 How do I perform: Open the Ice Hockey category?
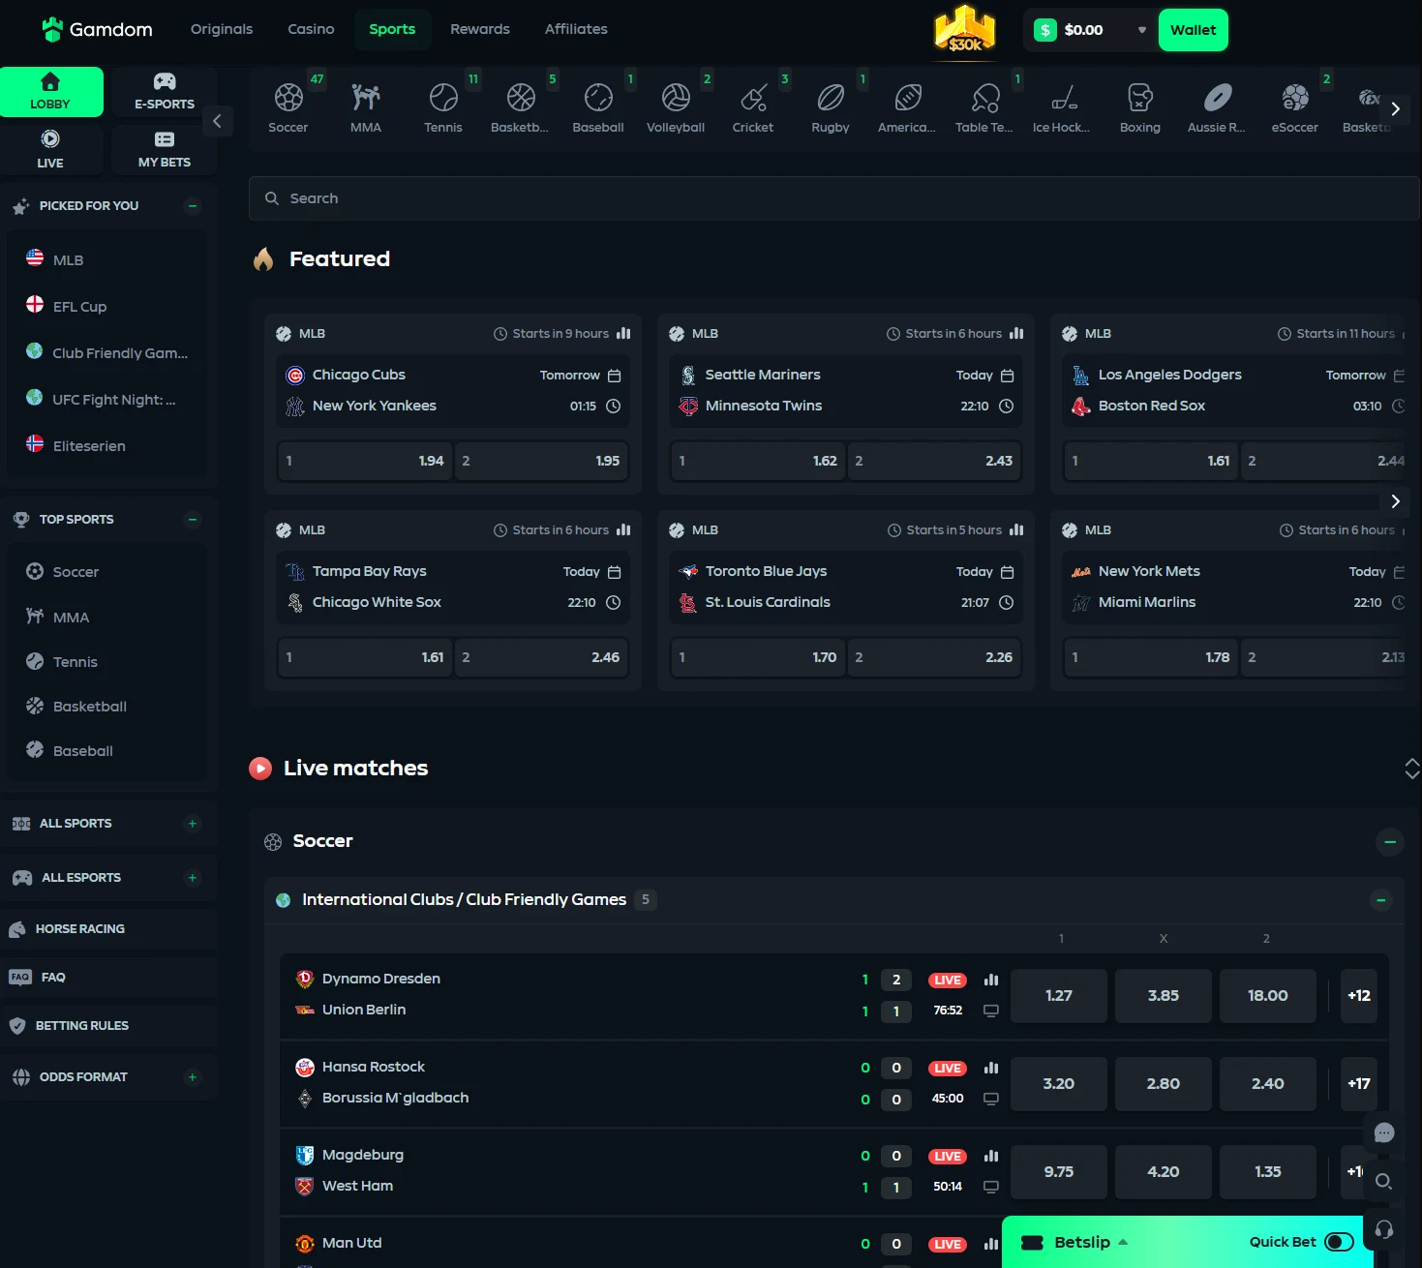(1062, 107)
